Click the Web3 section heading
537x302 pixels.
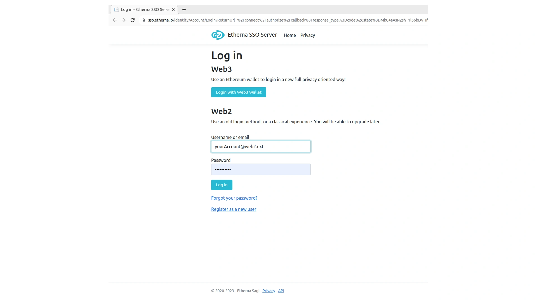222,69
